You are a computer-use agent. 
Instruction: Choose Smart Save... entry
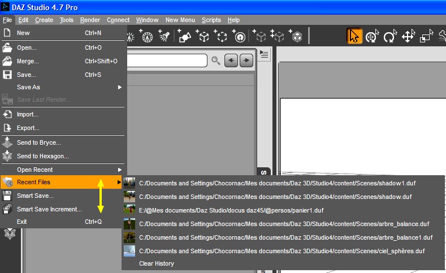62,196
